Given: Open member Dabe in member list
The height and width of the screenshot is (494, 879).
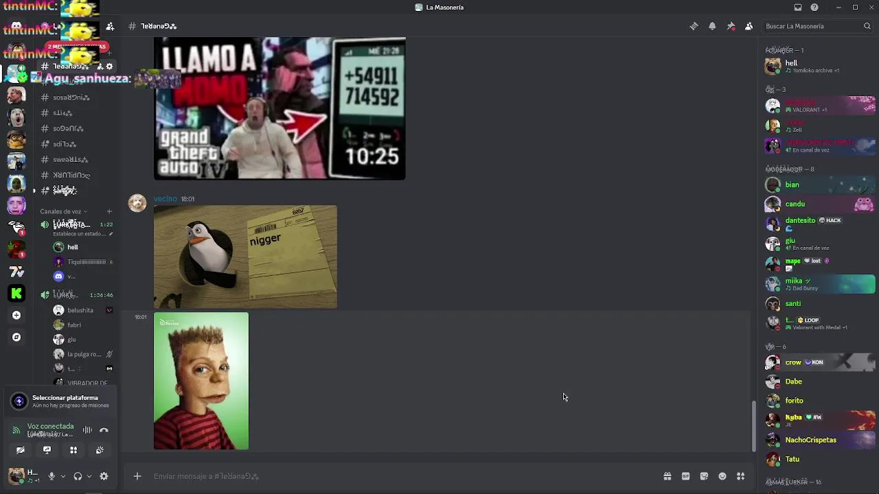Looking at the screenshot, I should [821, 381].
